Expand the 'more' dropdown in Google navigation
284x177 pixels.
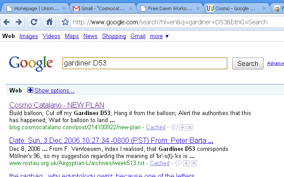[159, 36]
